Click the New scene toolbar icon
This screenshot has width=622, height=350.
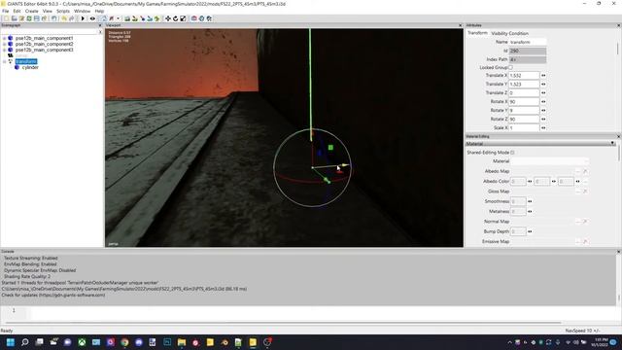coord(6,18)
